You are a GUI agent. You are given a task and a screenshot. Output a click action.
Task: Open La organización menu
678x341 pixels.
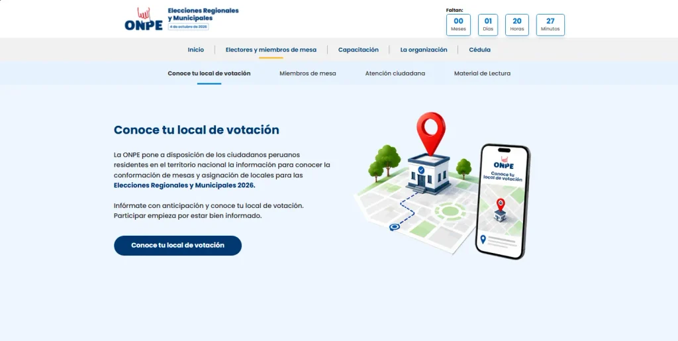pyautogui.click(x=424, y=50)
